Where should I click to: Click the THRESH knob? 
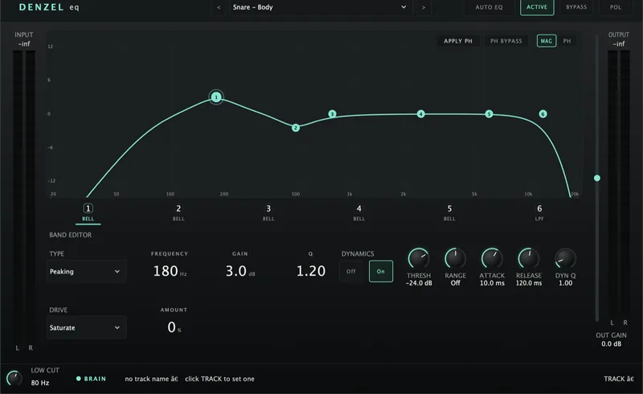(419, 259)
